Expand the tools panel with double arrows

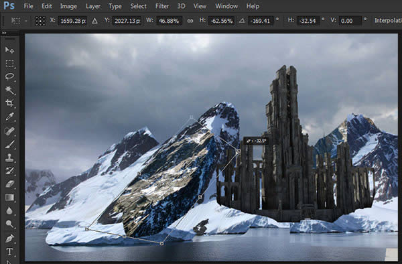(x=4, y=33)
